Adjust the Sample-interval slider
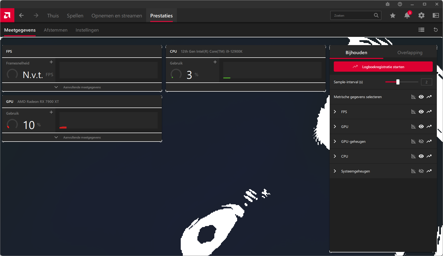Screen dimensions: 443x256 (x=398, y=82)
